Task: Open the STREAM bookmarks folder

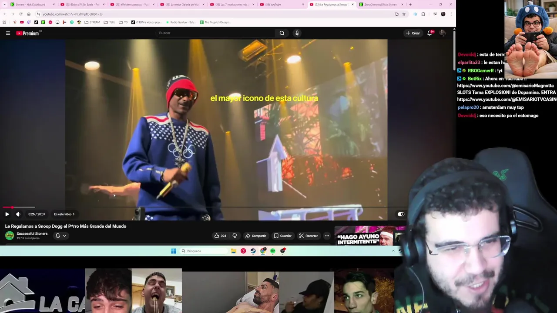Action: tap(92, 22)
